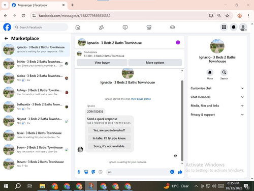Send quick reply In talks. I'll let you know.

pyautogui.click(x=109, y=138)
